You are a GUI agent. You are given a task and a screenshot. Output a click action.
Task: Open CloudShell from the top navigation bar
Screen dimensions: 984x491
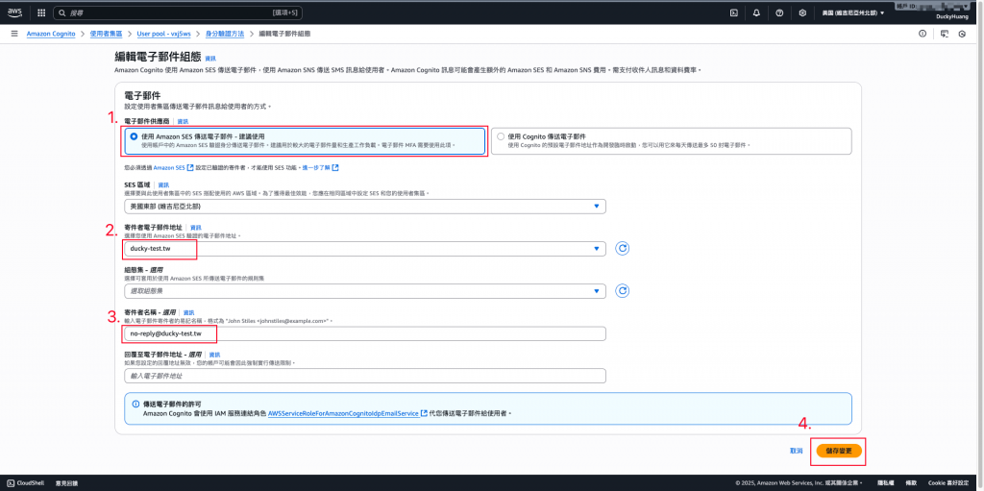coord(733,12)
